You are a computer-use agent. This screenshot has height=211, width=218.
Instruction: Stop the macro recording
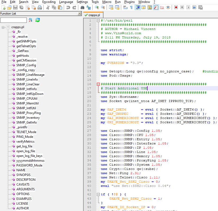(x=182, y=7)
